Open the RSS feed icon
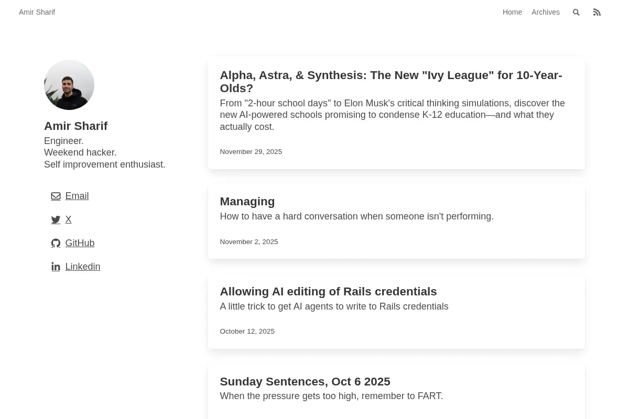 [597, 12]
